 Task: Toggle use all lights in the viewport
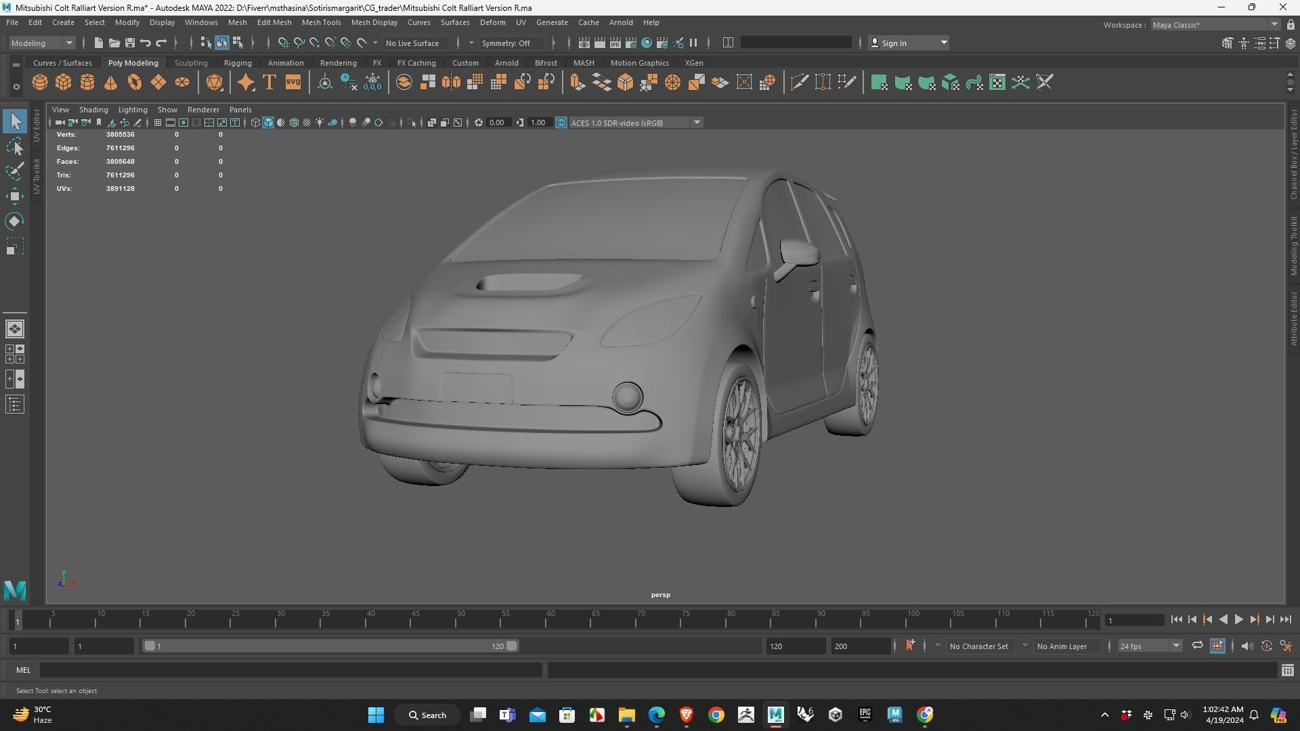pos(320,123)
